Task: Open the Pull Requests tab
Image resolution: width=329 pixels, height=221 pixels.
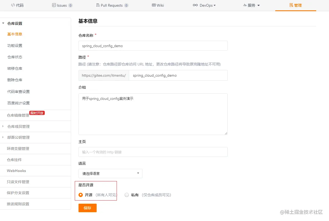Action: pos(112,5)
